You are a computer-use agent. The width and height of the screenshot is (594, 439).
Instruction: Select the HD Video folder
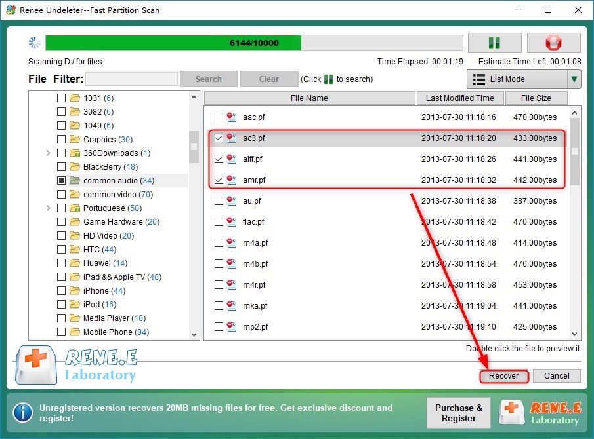pyautogui.click(x=108, y=236)
